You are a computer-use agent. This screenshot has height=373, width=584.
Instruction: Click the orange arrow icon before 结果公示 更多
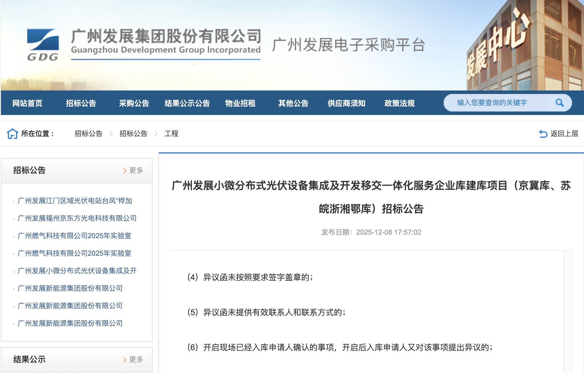(124, 360)
